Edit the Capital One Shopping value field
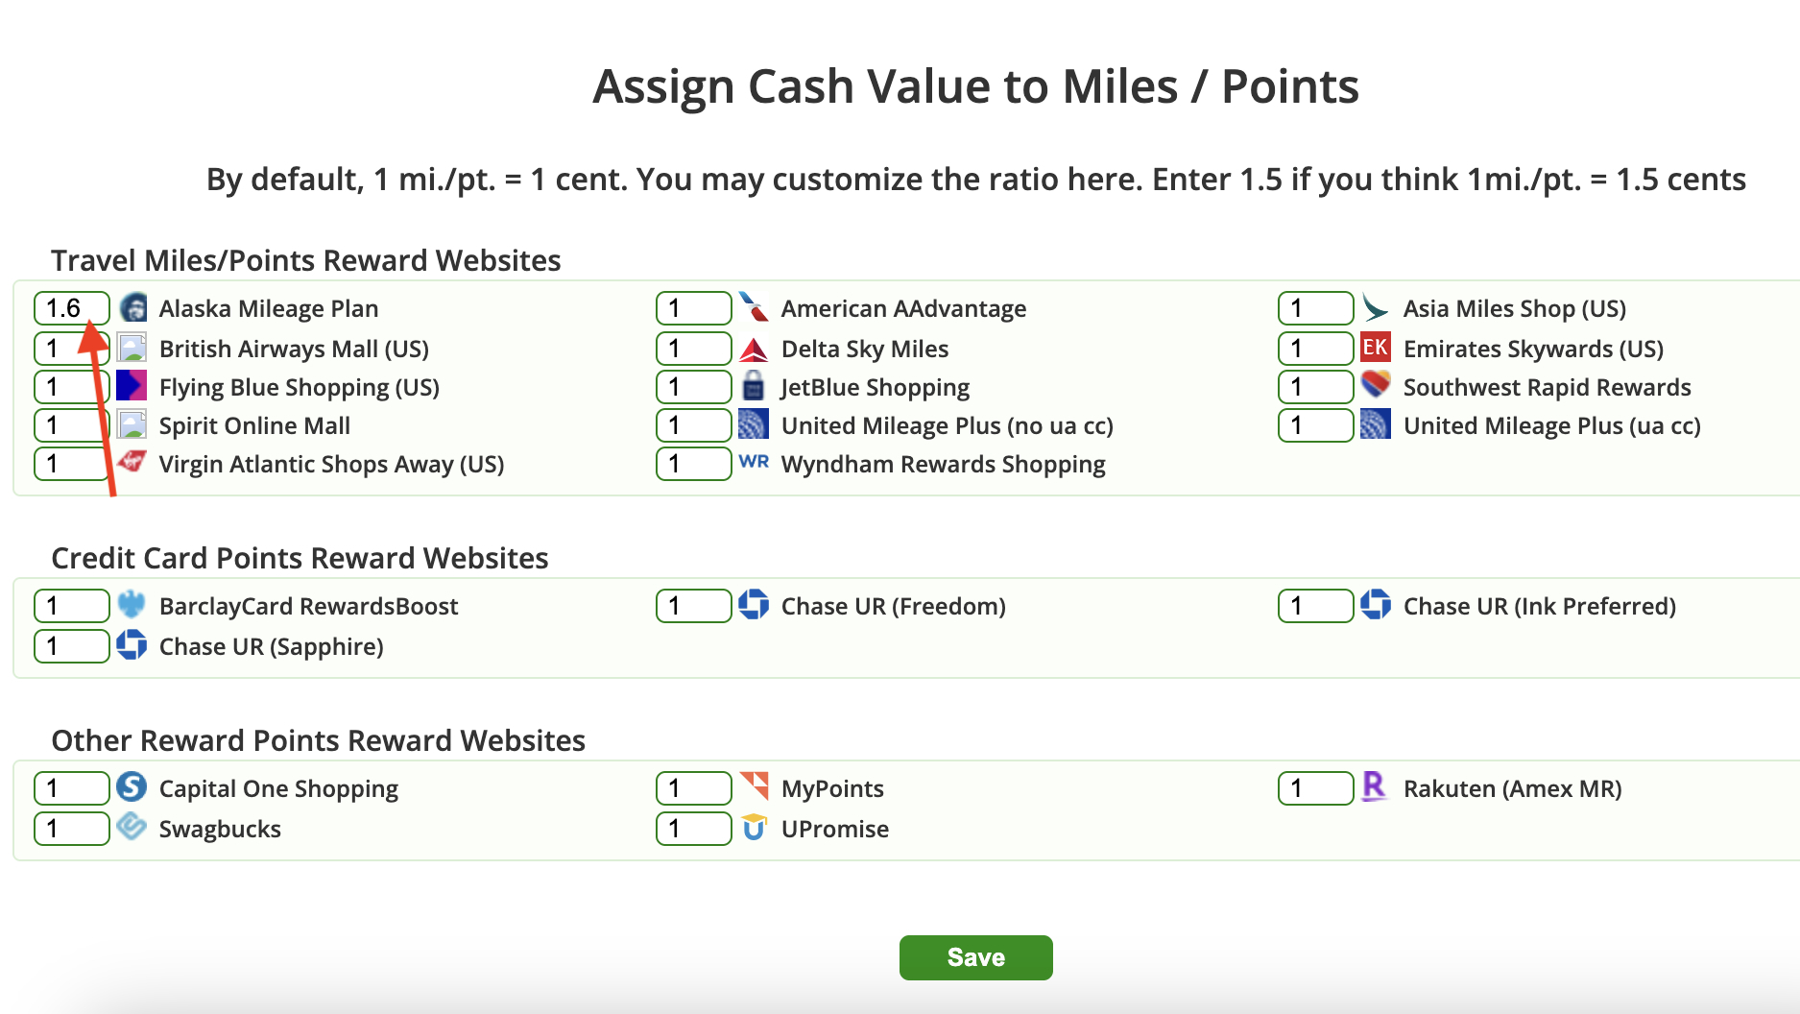This screenshot has width=1800, height=1014. point(72,788)
